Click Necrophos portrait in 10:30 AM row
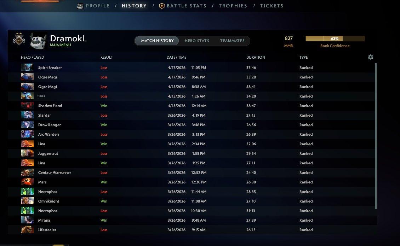The width and height of the screenshot is (400, 246). click(27, 211)
